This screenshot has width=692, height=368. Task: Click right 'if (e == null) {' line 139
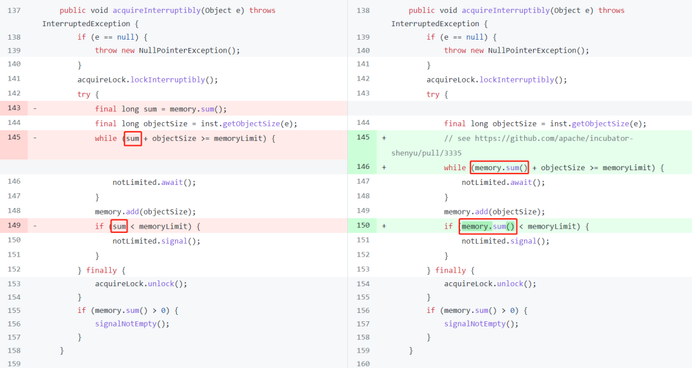[x=461, y=37]
